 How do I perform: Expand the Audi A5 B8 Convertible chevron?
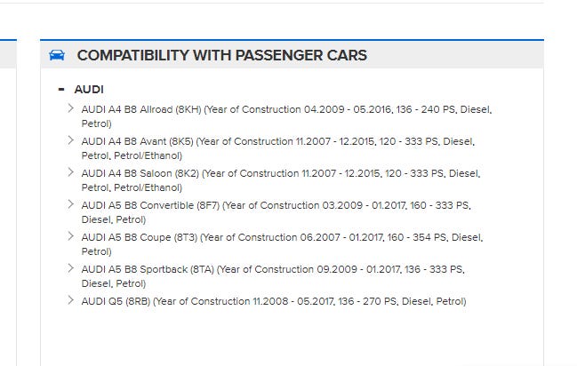coord(71,204)
